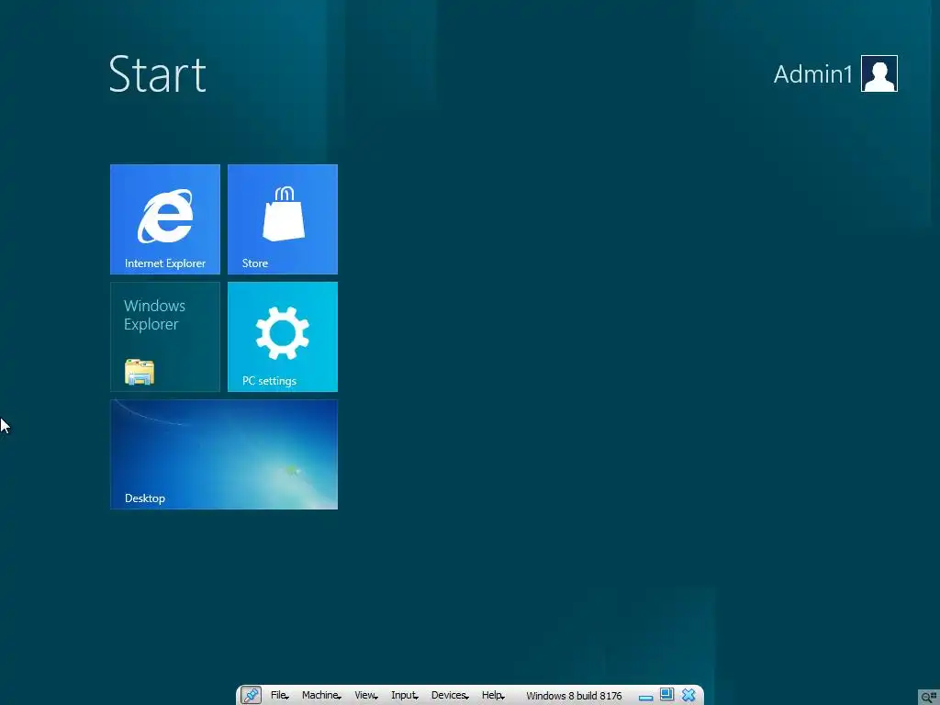Open the Help menu

click(493, 695)
